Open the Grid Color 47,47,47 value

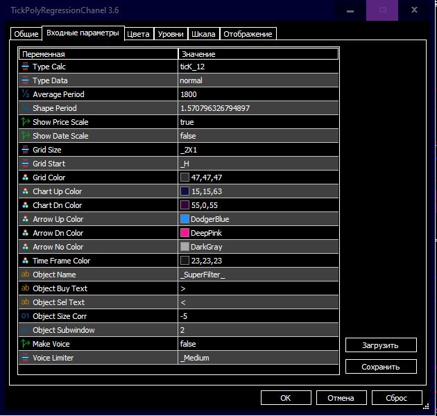point(258,177)
